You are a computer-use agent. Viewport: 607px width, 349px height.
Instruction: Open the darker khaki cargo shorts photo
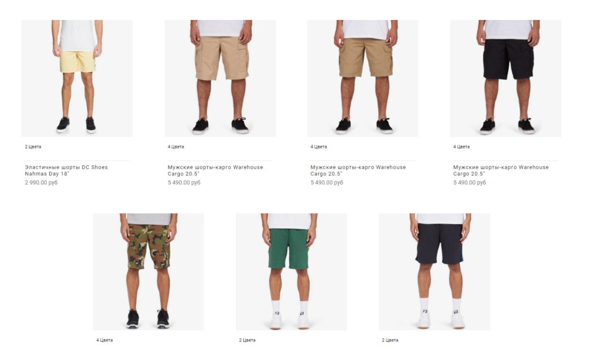[363, 78]
